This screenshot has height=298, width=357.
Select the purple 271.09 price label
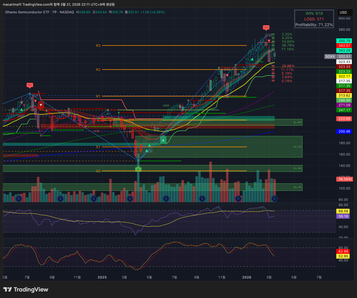coord(344,105)
